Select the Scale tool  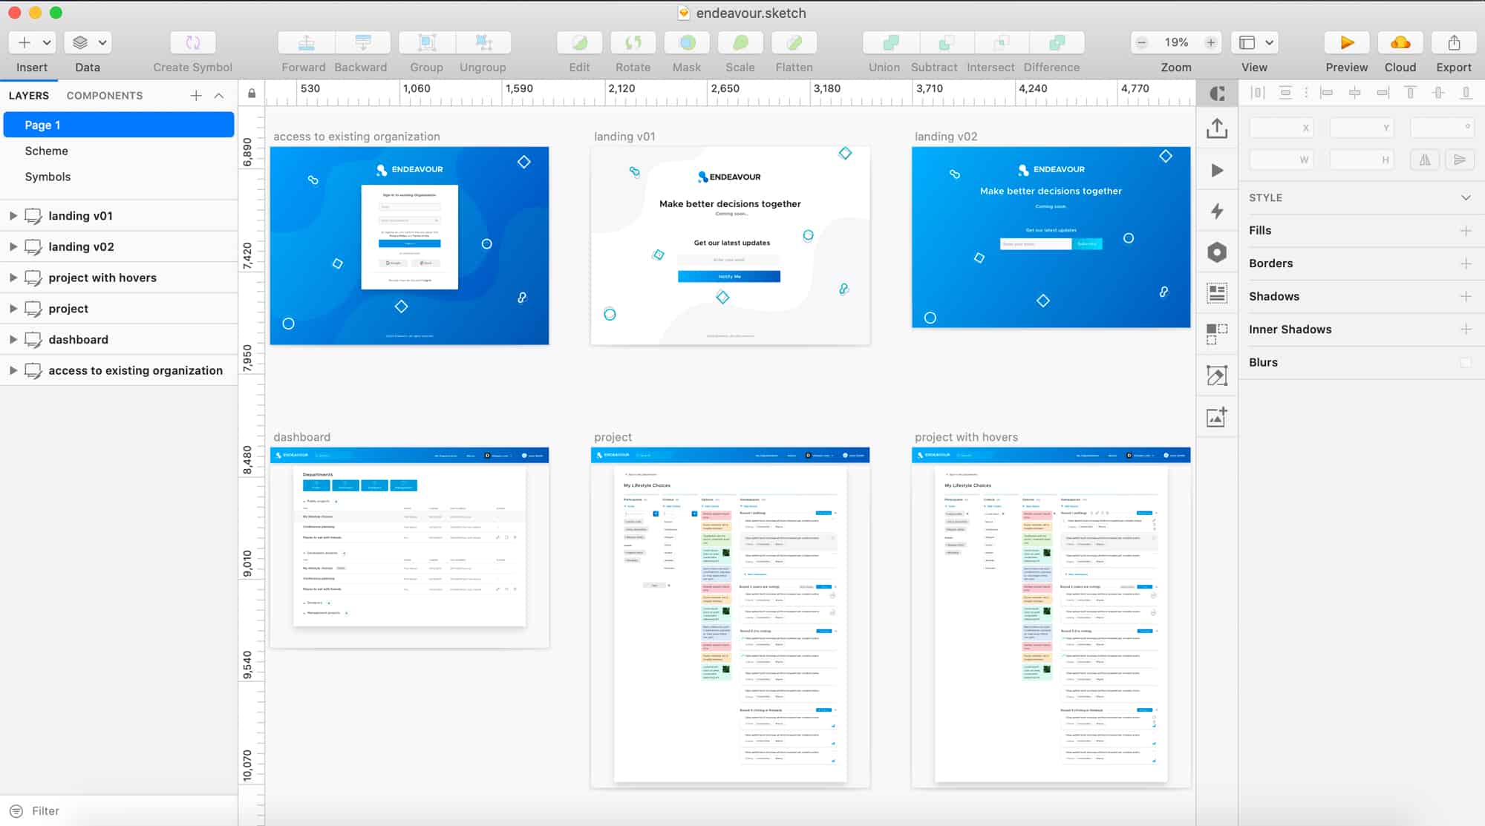click(740, 42)
